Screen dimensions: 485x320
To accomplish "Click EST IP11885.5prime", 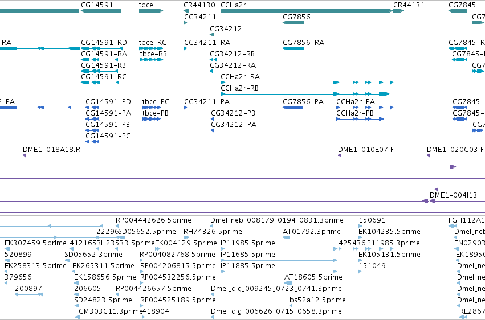I will click(x=248, y=266).
